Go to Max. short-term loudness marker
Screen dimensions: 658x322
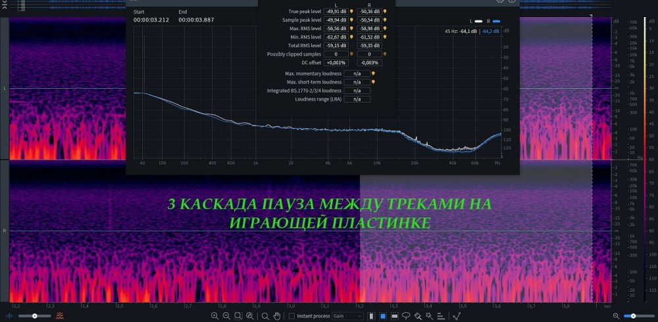point(373,81)
